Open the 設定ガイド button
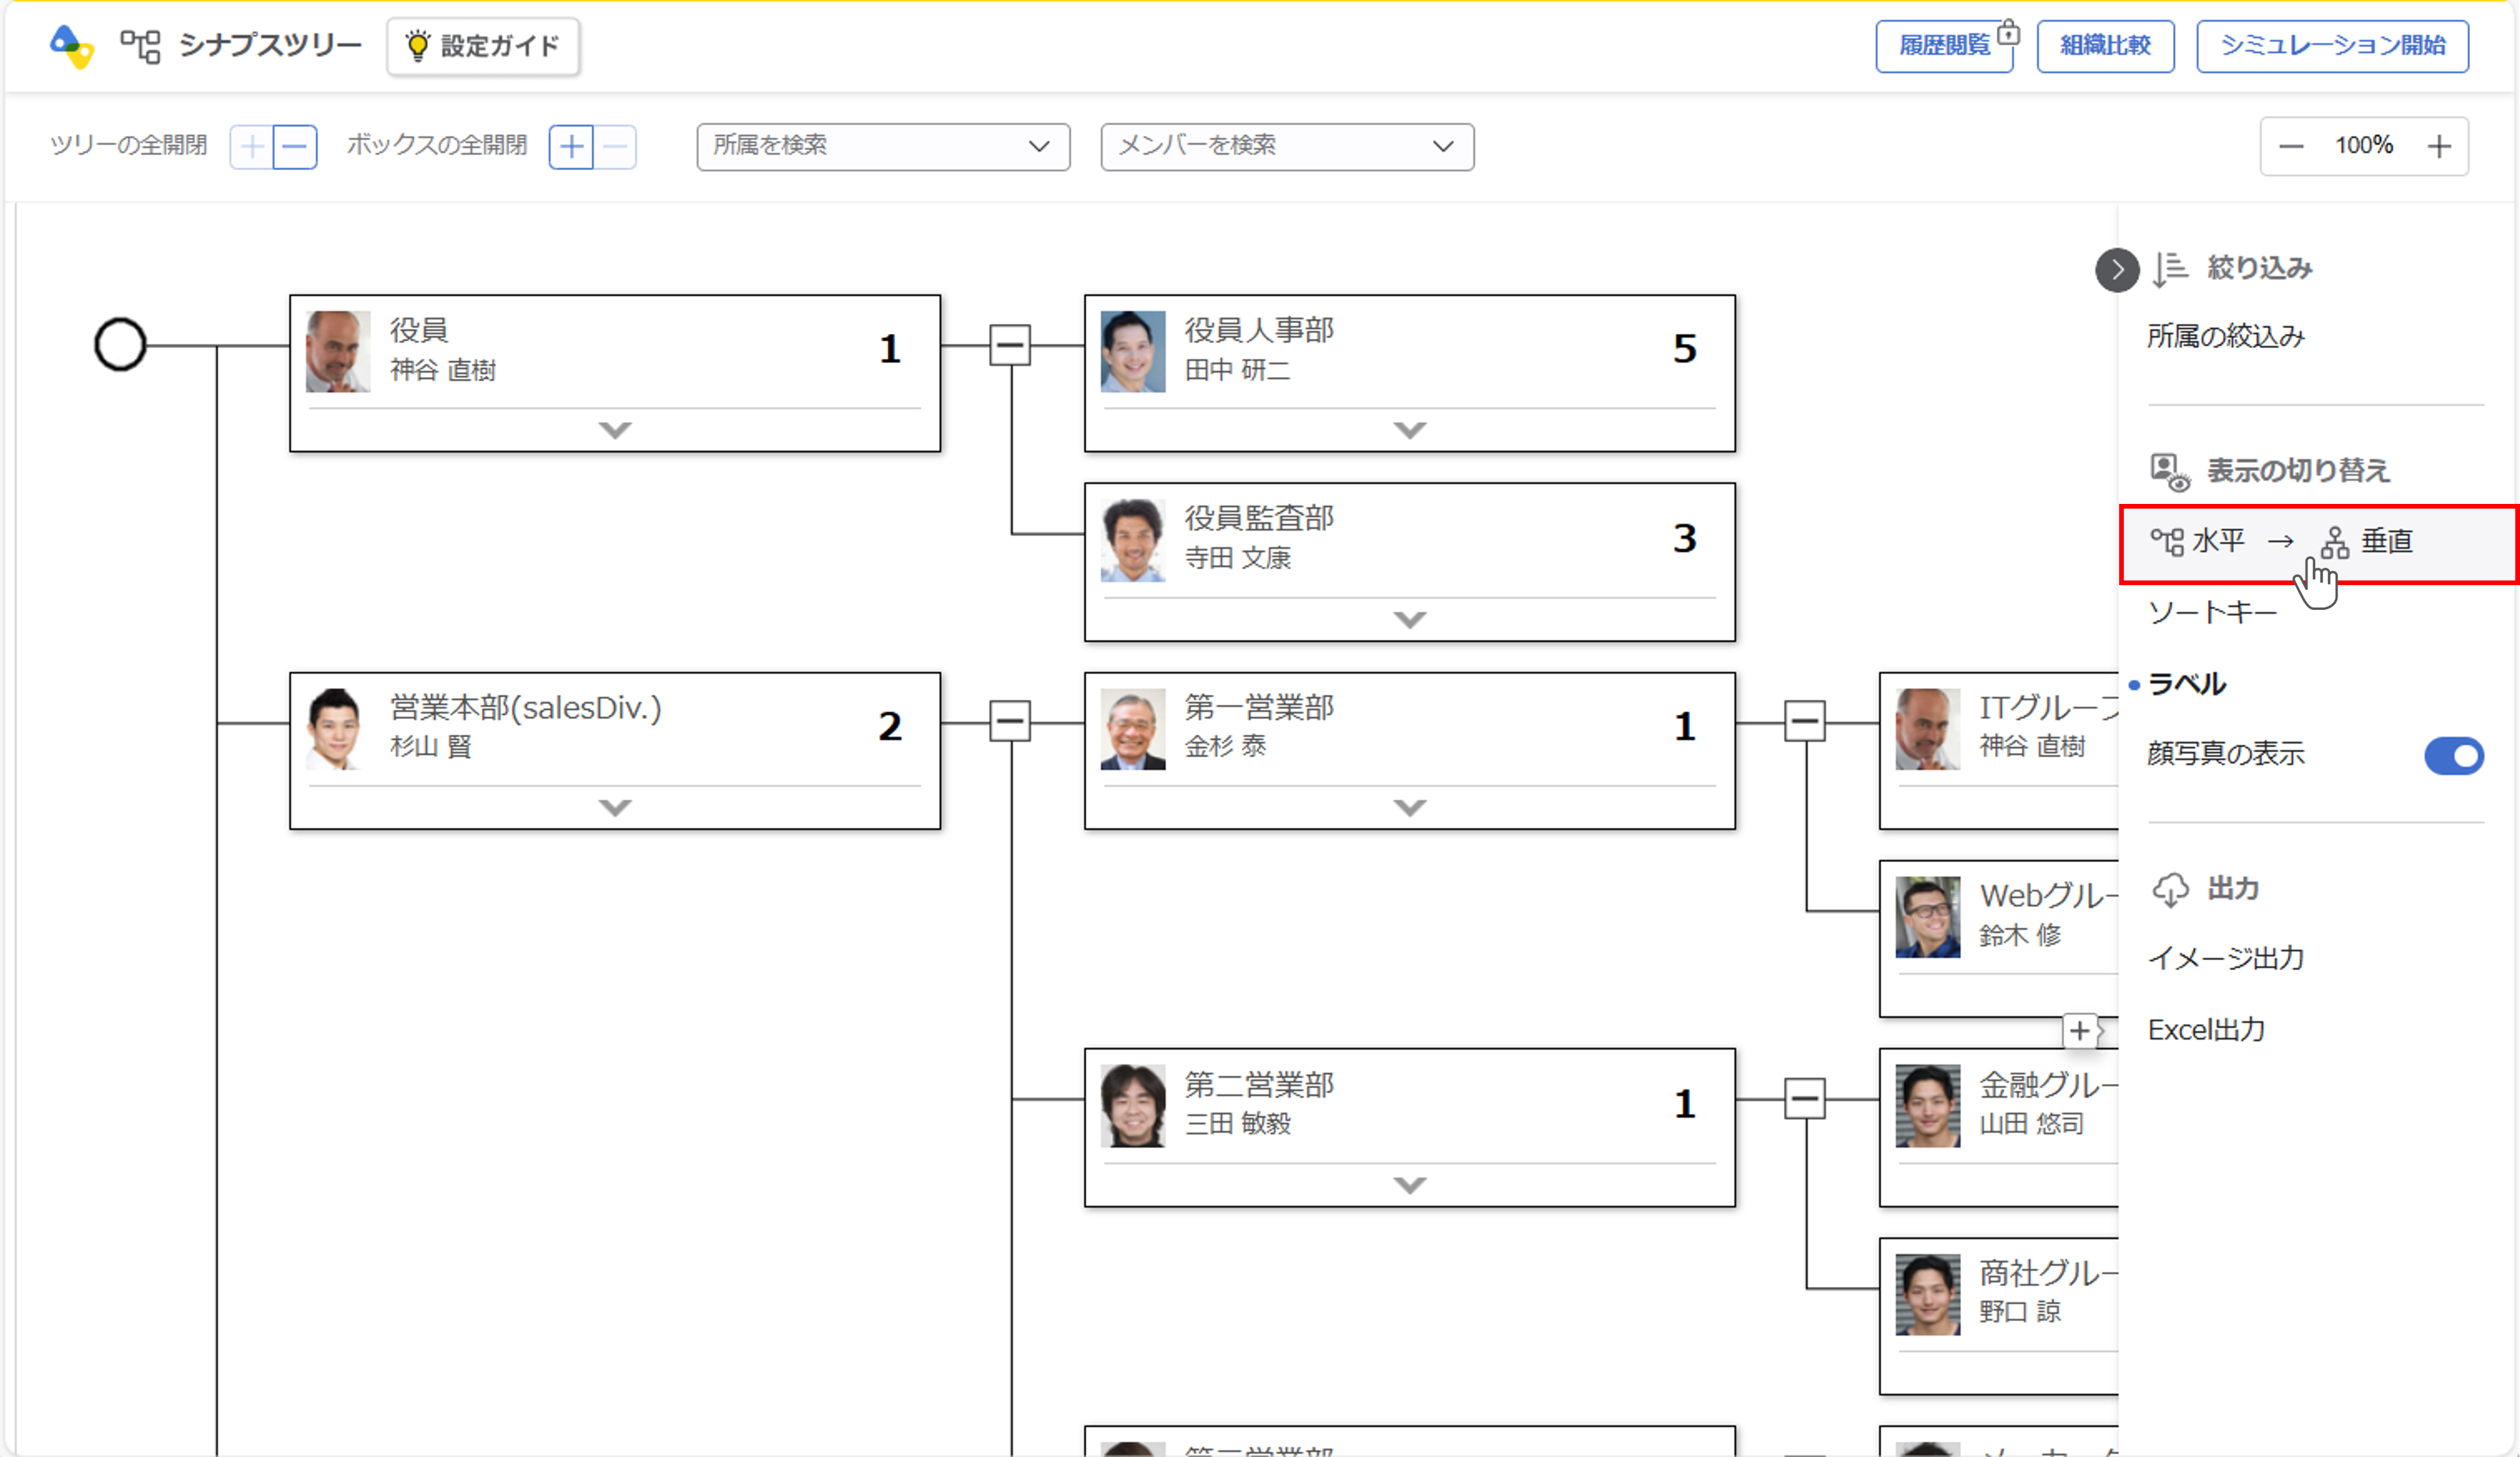This screenshot has height=1457, width=2520. pyautogui.click(x=483, y=46)
